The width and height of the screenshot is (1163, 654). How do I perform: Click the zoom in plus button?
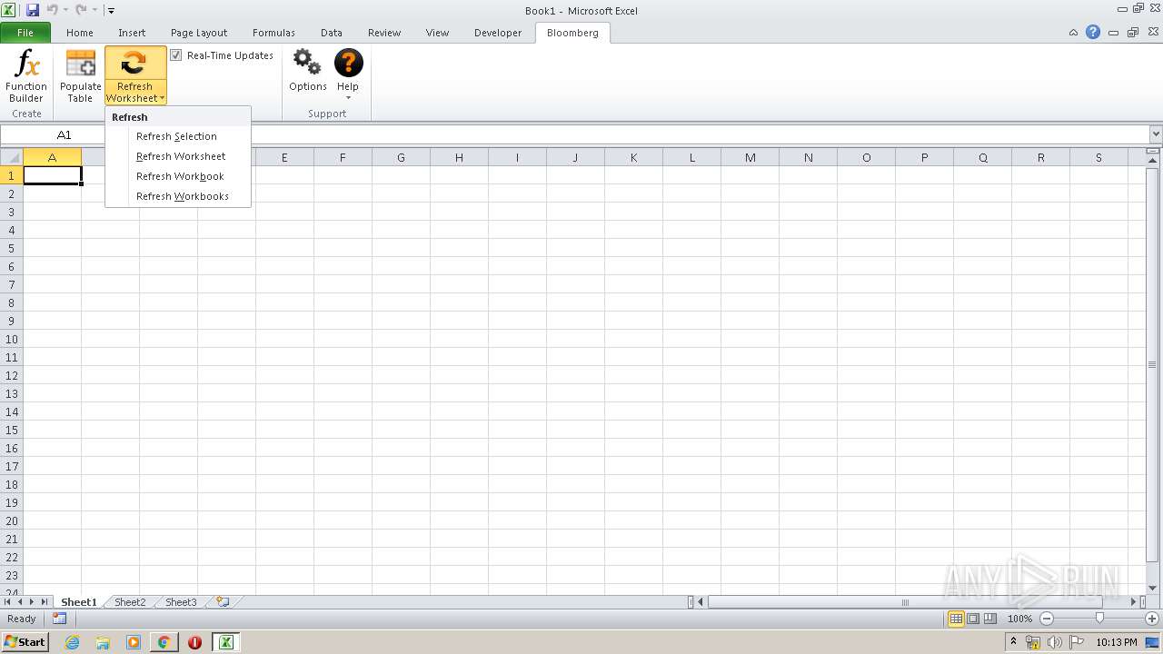pyautogui.click(x=1152, y=619)
